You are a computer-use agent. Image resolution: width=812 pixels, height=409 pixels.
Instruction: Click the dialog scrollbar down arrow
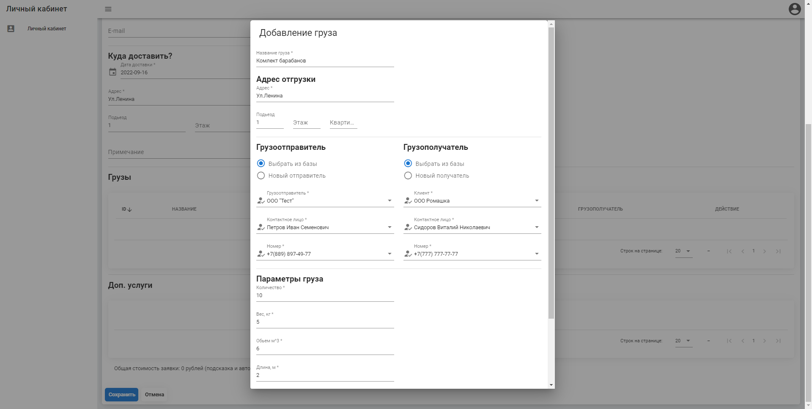coord(551,385)
